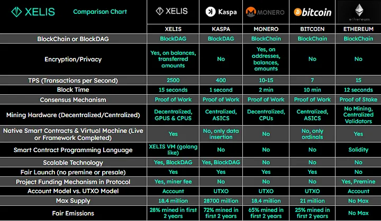The image size is (381, 221).
Task: Select the KASPA column header label
Action: pos(221,28)
